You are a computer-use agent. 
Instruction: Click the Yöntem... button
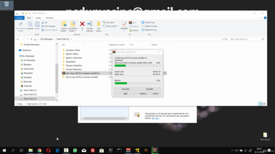[144, 94]
